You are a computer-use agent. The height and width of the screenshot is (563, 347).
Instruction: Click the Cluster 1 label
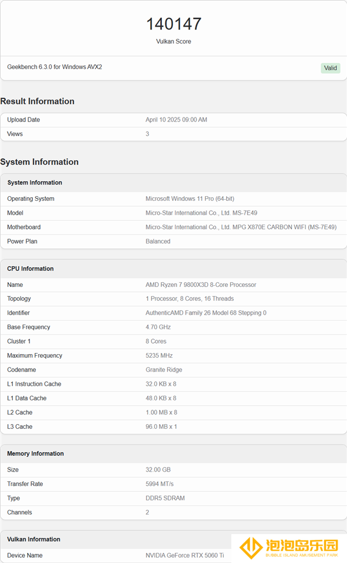(19, 341)
